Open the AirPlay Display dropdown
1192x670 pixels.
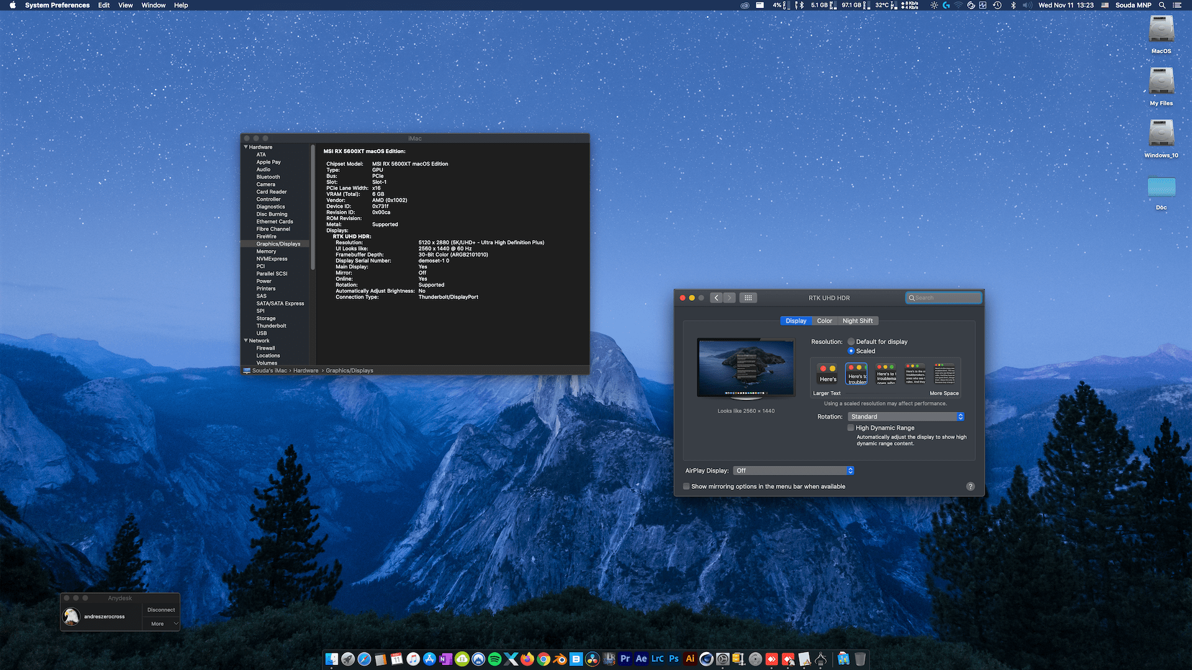pyautogui.click(x=793, y=471)
